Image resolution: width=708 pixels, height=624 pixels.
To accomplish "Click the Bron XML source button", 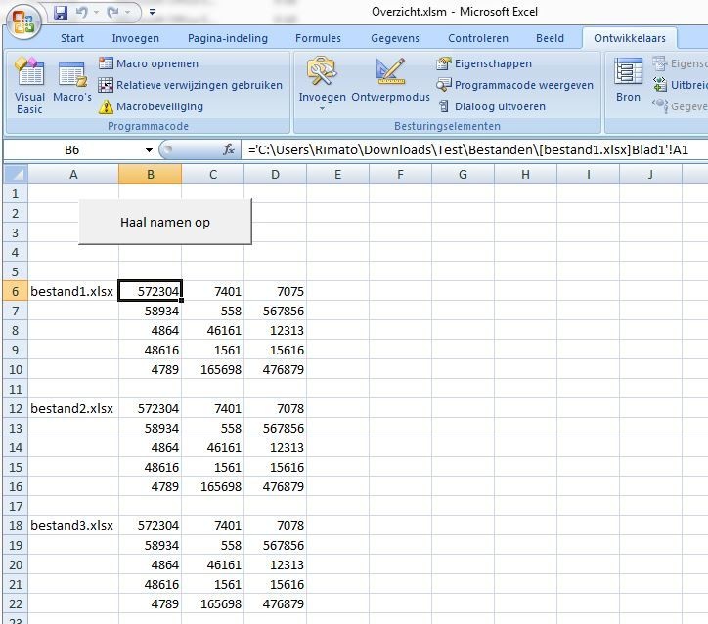I will pos(628,82).
